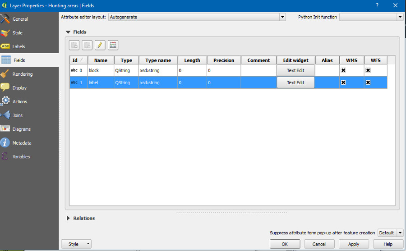
Task: Click the dialog help question mark
Action: (377, 5)
